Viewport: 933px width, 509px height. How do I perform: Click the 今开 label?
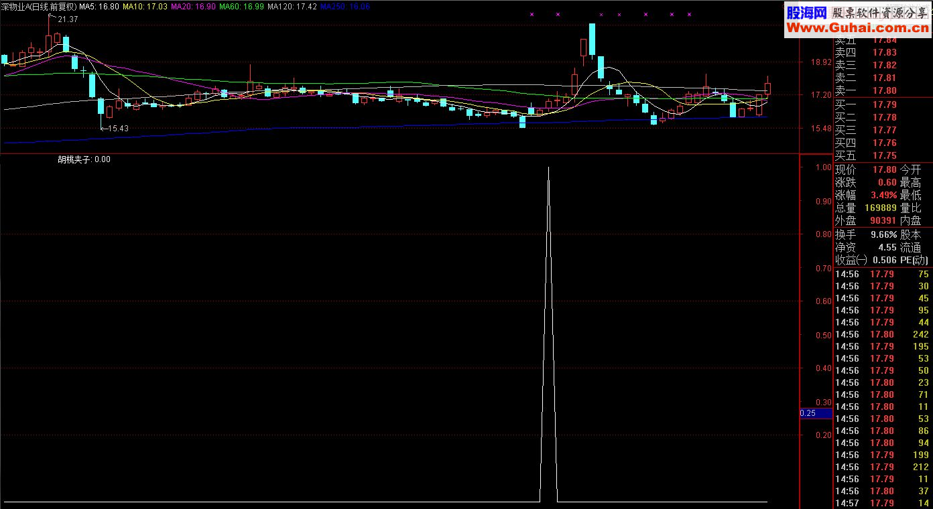(910, 170)
